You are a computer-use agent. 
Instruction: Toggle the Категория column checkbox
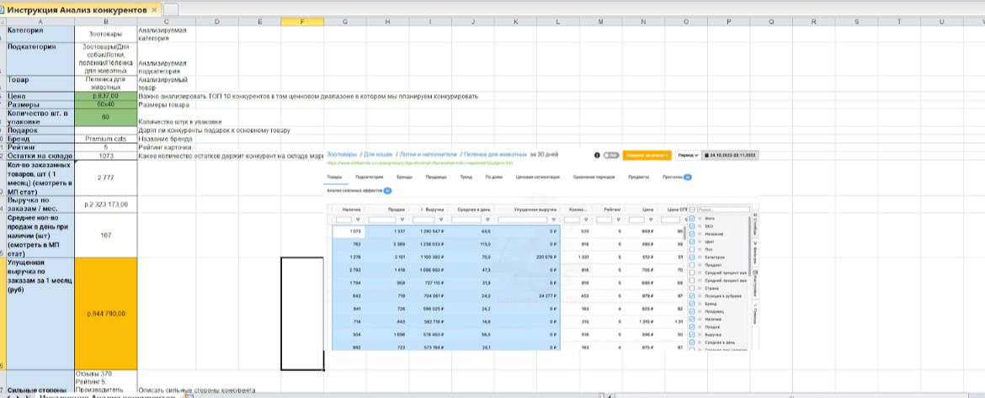pos(691,257)
